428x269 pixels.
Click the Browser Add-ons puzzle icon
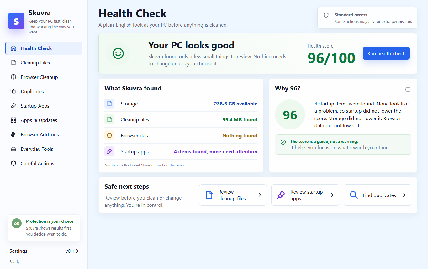[13, 134]
